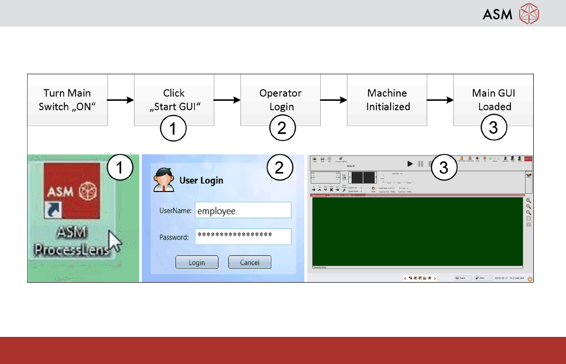Click the "Turn Main Switch ON" step box
566x364 pixels.
pyautogui.click(x=67, y=100)
